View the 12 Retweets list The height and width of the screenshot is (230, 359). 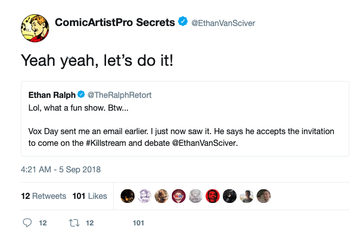(x=43, y=196)
